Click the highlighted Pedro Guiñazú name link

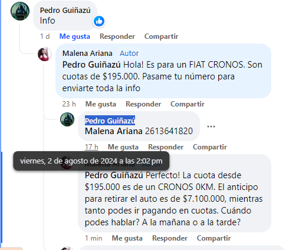pos(110,121)
